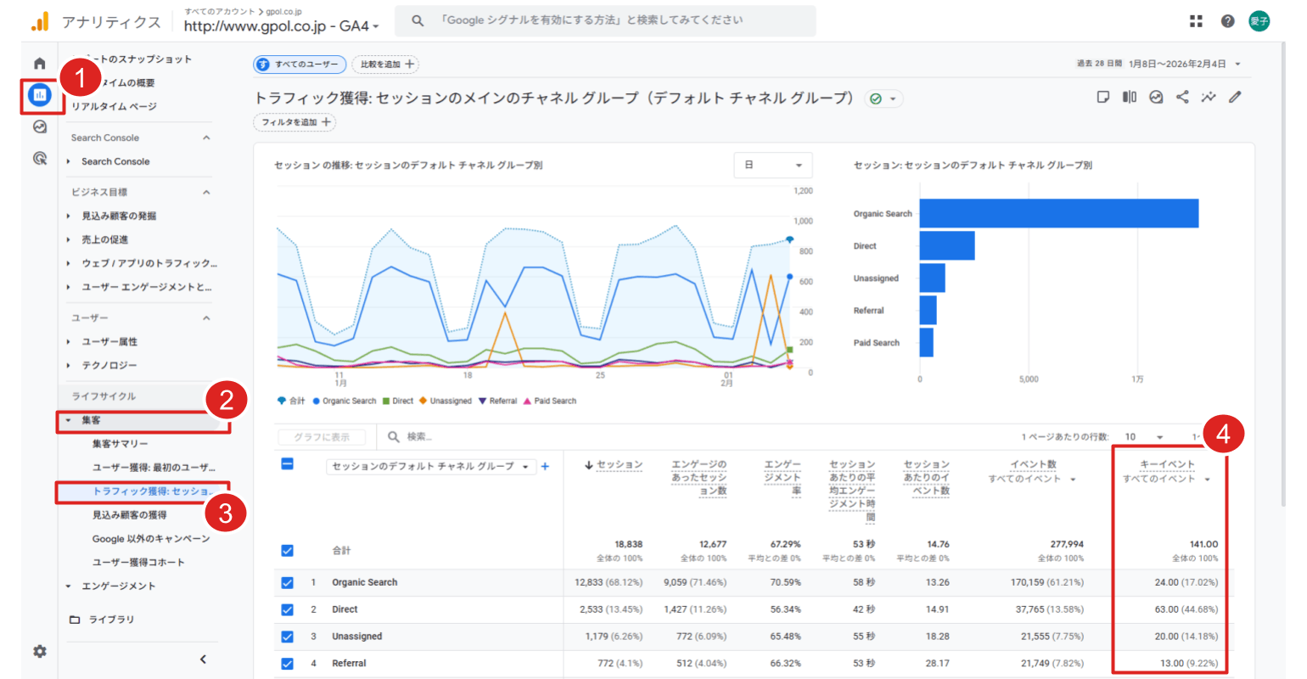Click the 比較を追加 button

[x=386, y=65]
